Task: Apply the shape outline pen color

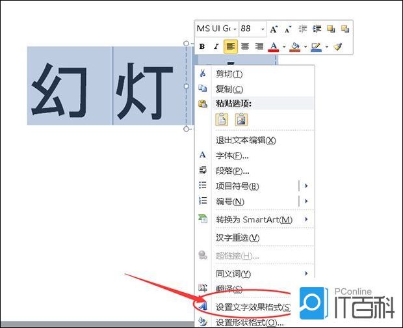Action: point(316,47)
